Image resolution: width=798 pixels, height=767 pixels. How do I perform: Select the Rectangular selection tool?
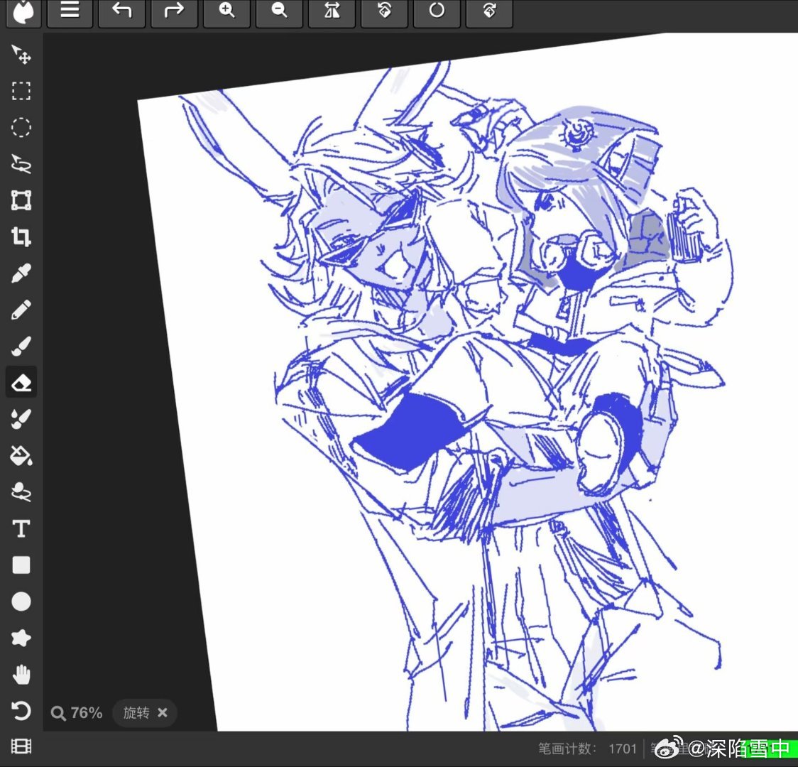pyautogui.click(x=21, y=91)
